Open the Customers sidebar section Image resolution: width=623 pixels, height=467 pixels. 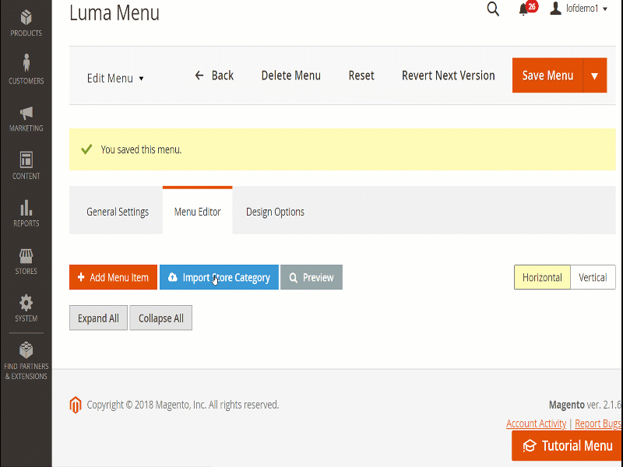[x=26, y=69]
